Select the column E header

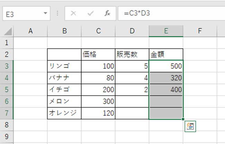pos(166,31)
